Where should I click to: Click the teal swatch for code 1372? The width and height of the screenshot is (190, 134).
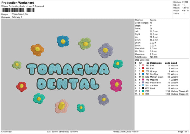[143, 91]
